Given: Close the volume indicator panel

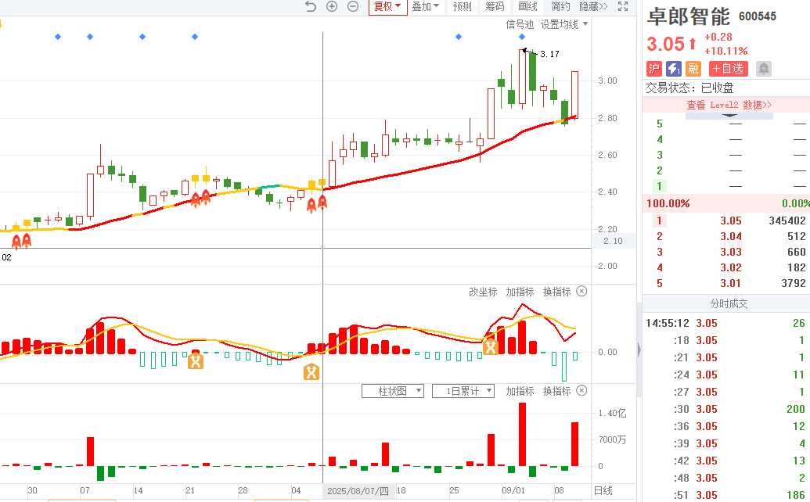Looking at the screenshot, I should pos(581,390).
